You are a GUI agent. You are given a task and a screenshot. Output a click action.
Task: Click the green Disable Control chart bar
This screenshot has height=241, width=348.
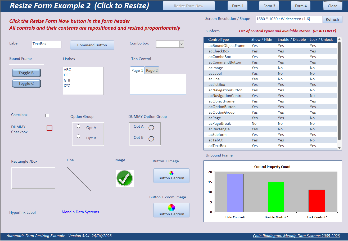coord(276,197)
